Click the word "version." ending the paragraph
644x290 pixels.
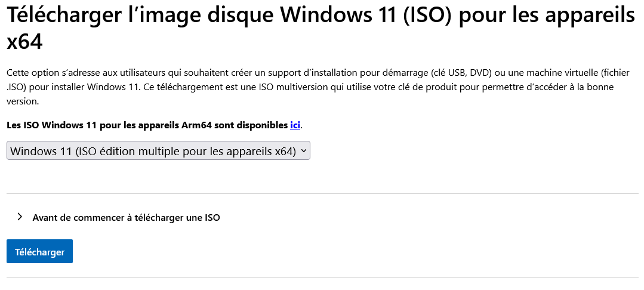[22, 101]
